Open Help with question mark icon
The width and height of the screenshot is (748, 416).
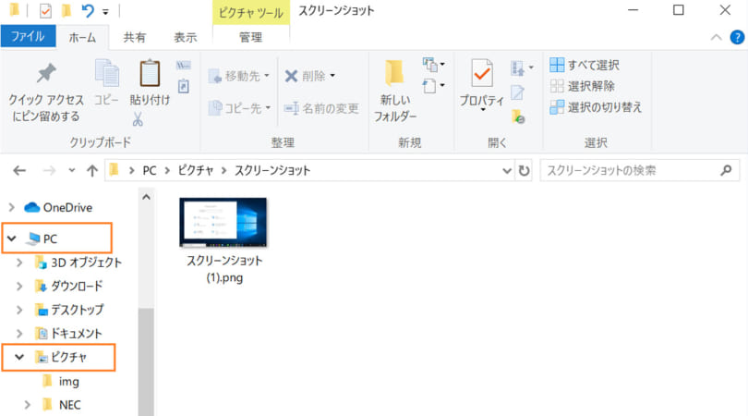tap(737, 37)
